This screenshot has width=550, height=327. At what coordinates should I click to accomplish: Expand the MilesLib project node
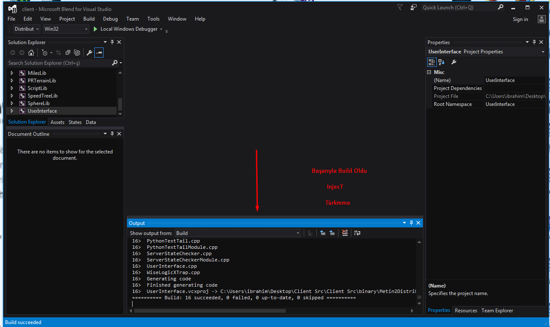point(12,73)
